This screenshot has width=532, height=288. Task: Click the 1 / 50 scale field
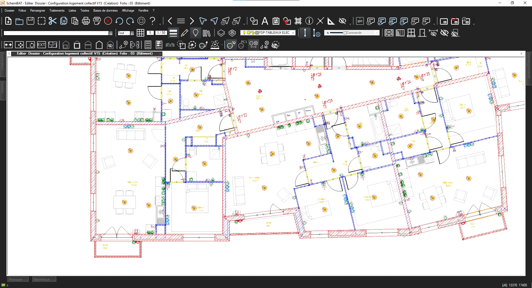point(161,33)
